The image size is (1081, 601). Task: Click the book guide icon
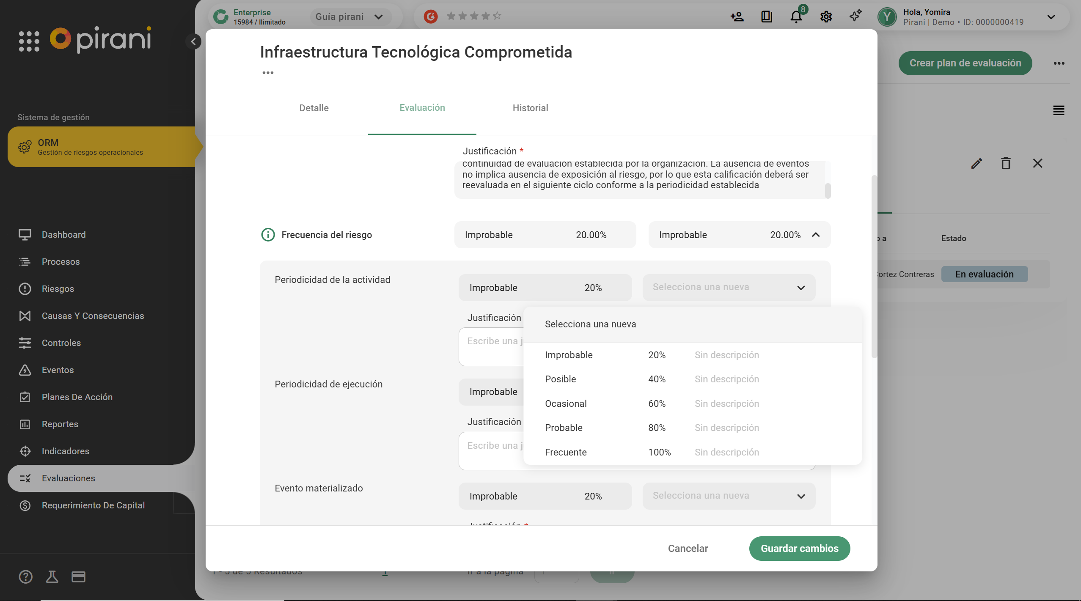coord(767,17)
